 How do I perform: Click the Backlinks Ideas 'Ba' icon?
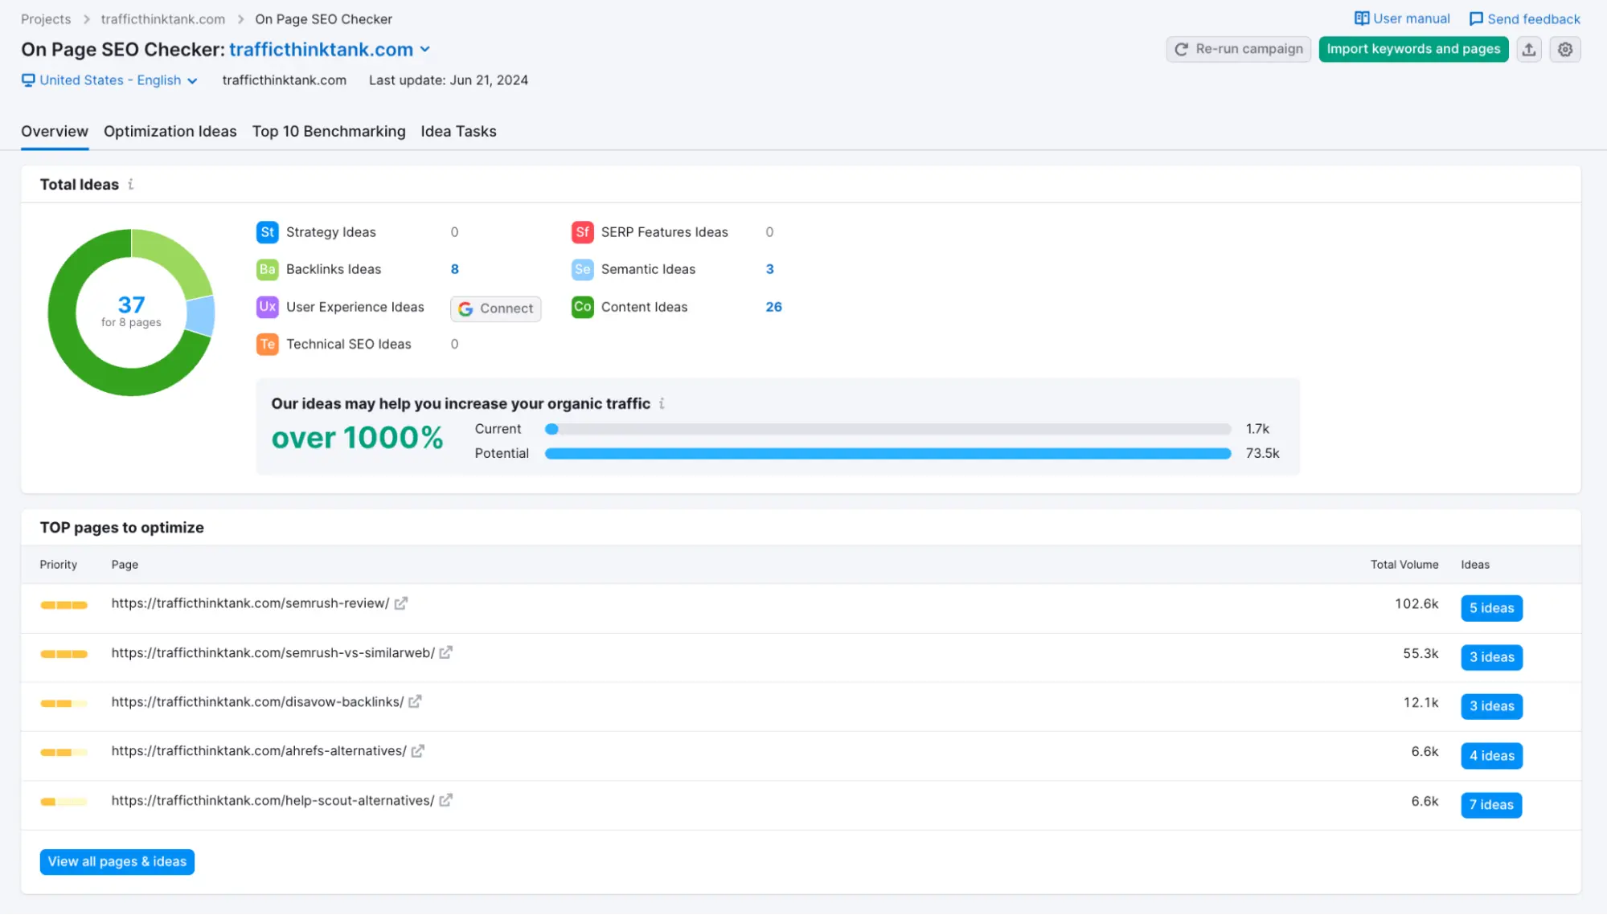(267, 269)
